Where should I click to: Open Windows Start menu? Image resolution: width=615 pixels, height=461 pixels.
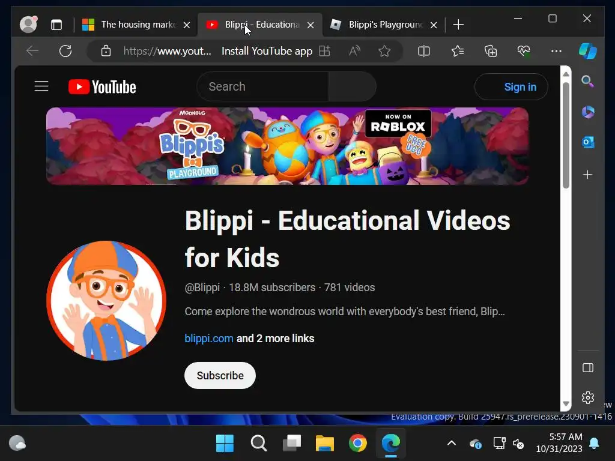225,444
